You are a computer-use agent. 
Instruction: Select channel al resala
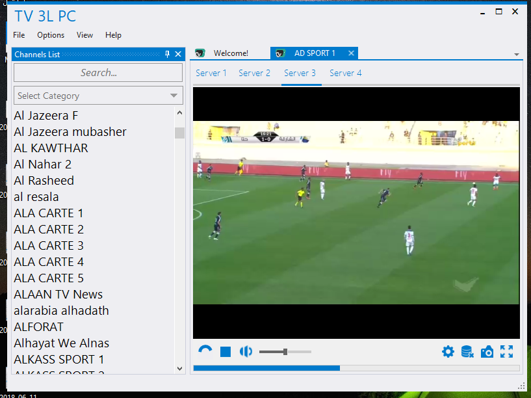(x=36, y=197)
